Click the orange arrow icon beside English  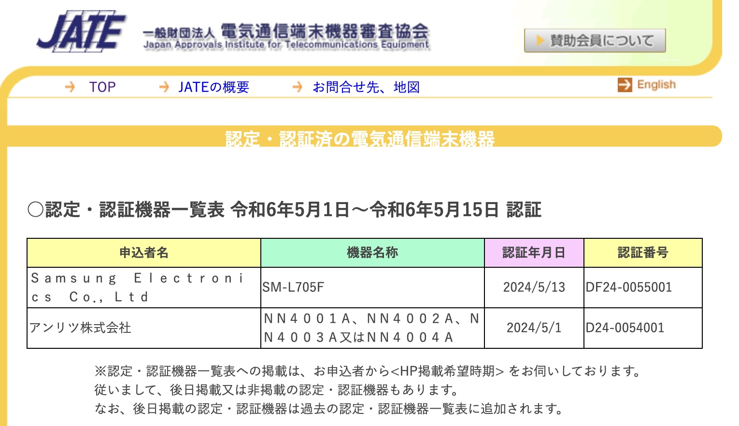click(x=625, y=85)
